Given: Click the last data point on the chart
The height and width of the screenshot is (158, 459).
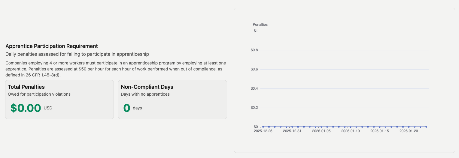Looking at the screenshot, I should pyautogui.click(x=426, y=127).
